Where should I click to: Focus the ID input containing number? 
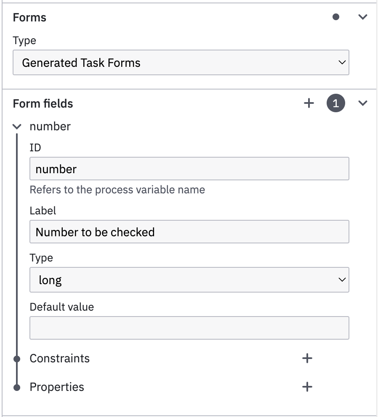tap(189, 169)
